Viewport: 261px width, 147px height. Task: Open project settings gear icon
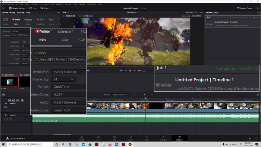pos(257,138)
